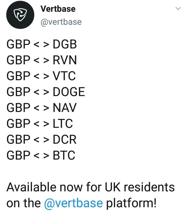
Task: Click the words 'on the' before the mention
Action: 24,203
